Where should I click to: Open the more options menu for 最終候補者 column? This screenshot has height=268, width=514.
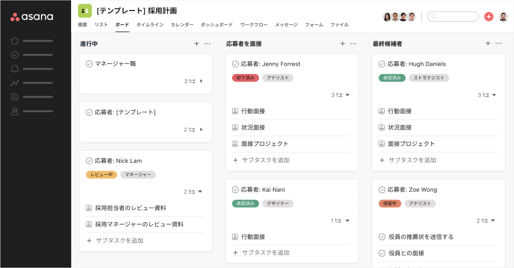[x=499, y=44]
